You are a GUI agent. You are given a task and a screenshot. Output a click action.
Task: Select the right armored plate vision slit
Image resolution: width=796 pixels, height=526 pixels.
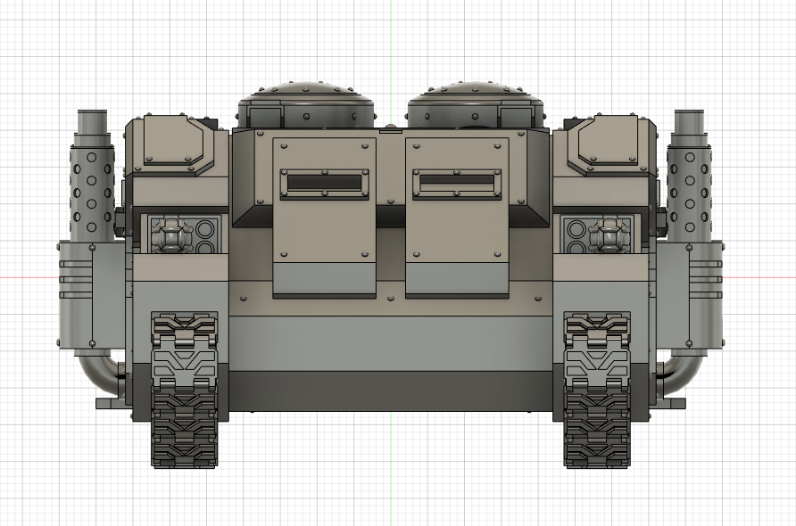(457, 182)
